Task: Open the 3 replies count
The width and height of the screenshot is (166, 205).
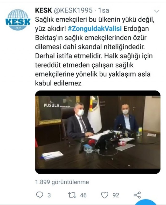Action: (x=49, y=195)
